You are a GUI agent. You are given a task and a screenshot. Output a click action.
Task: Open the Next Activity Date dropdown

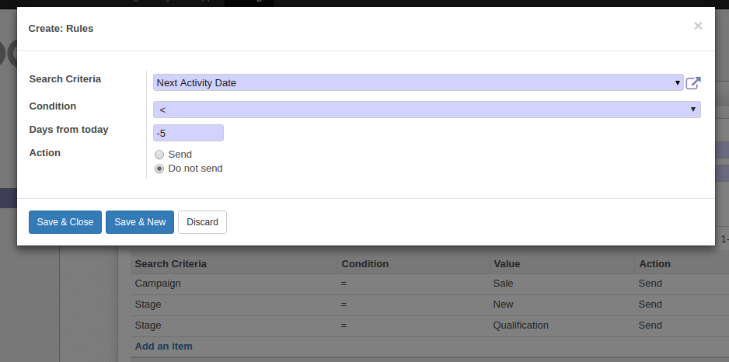(417, 82)
